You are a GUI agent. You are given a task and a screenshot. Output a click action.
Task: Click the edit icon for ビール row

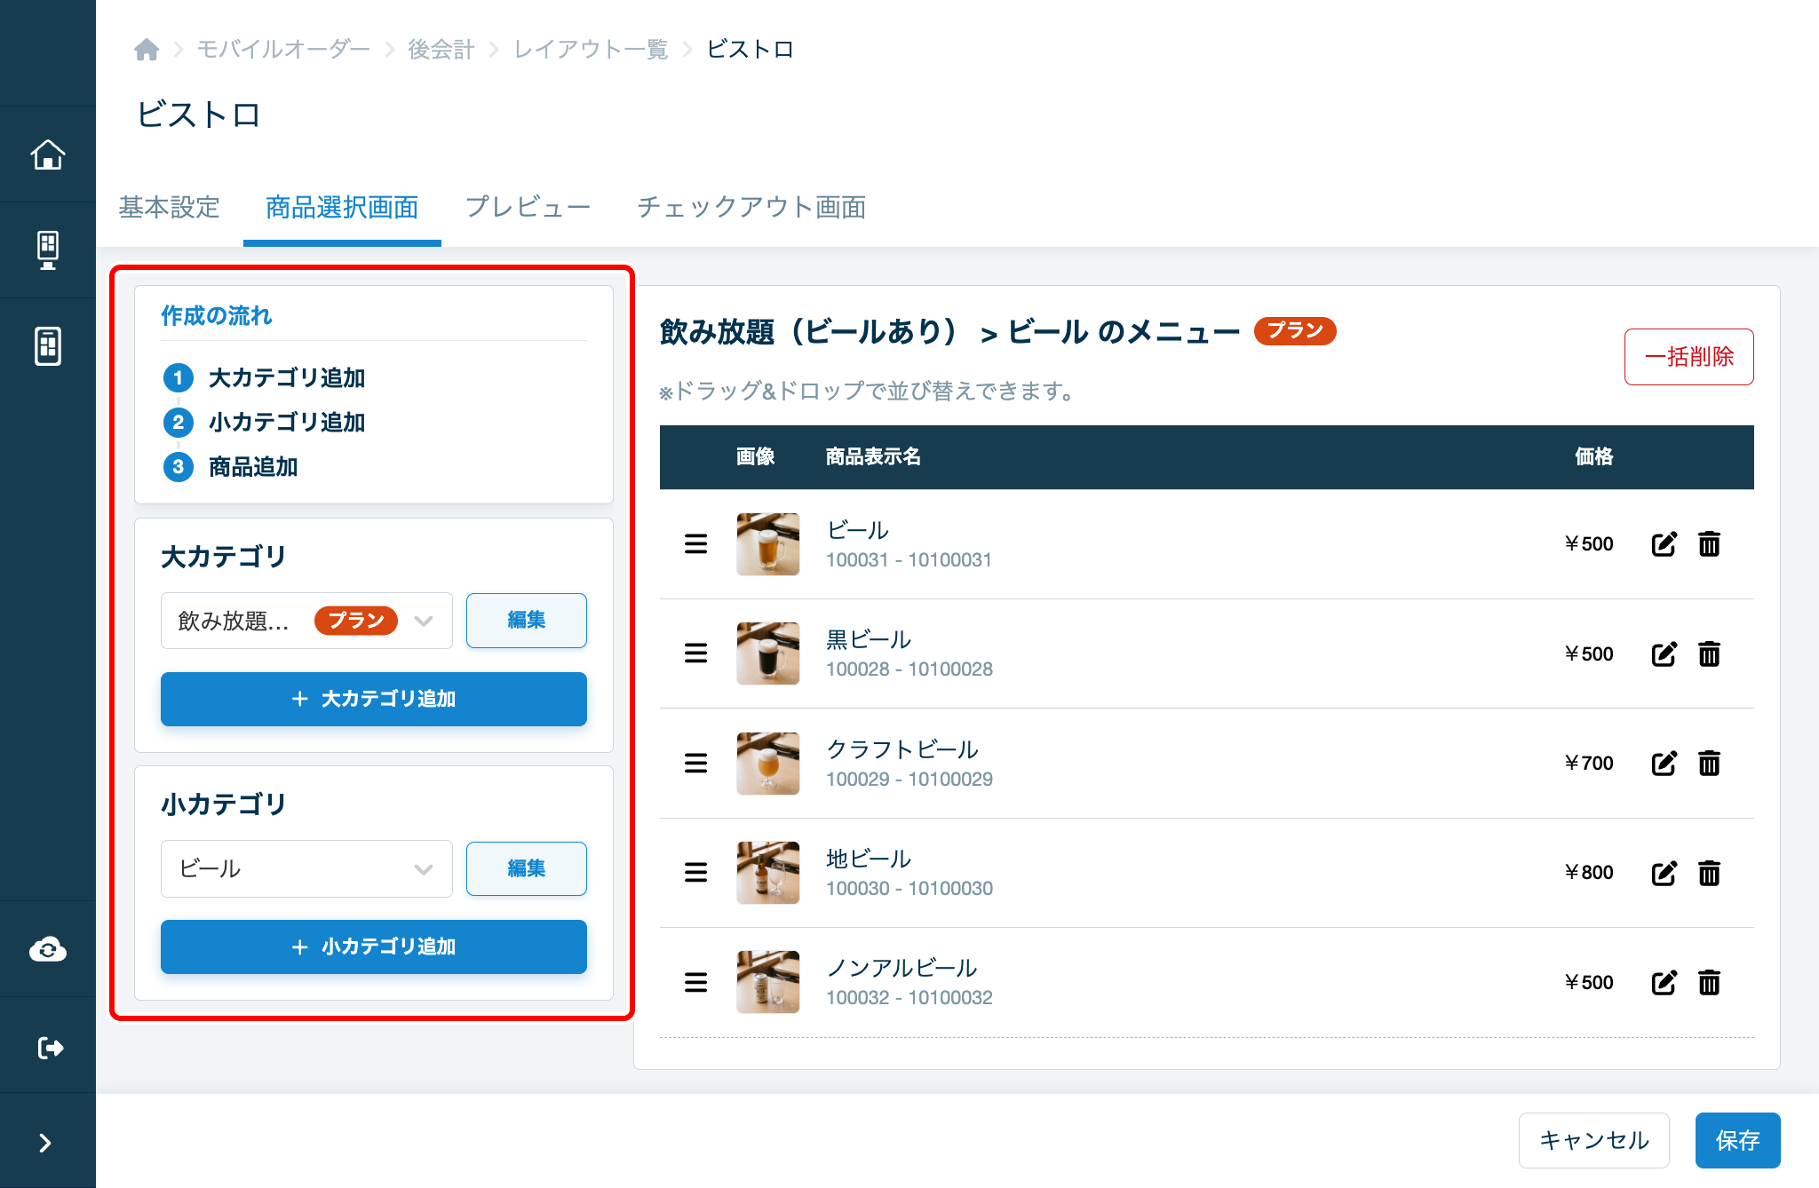pos(1664,544)
